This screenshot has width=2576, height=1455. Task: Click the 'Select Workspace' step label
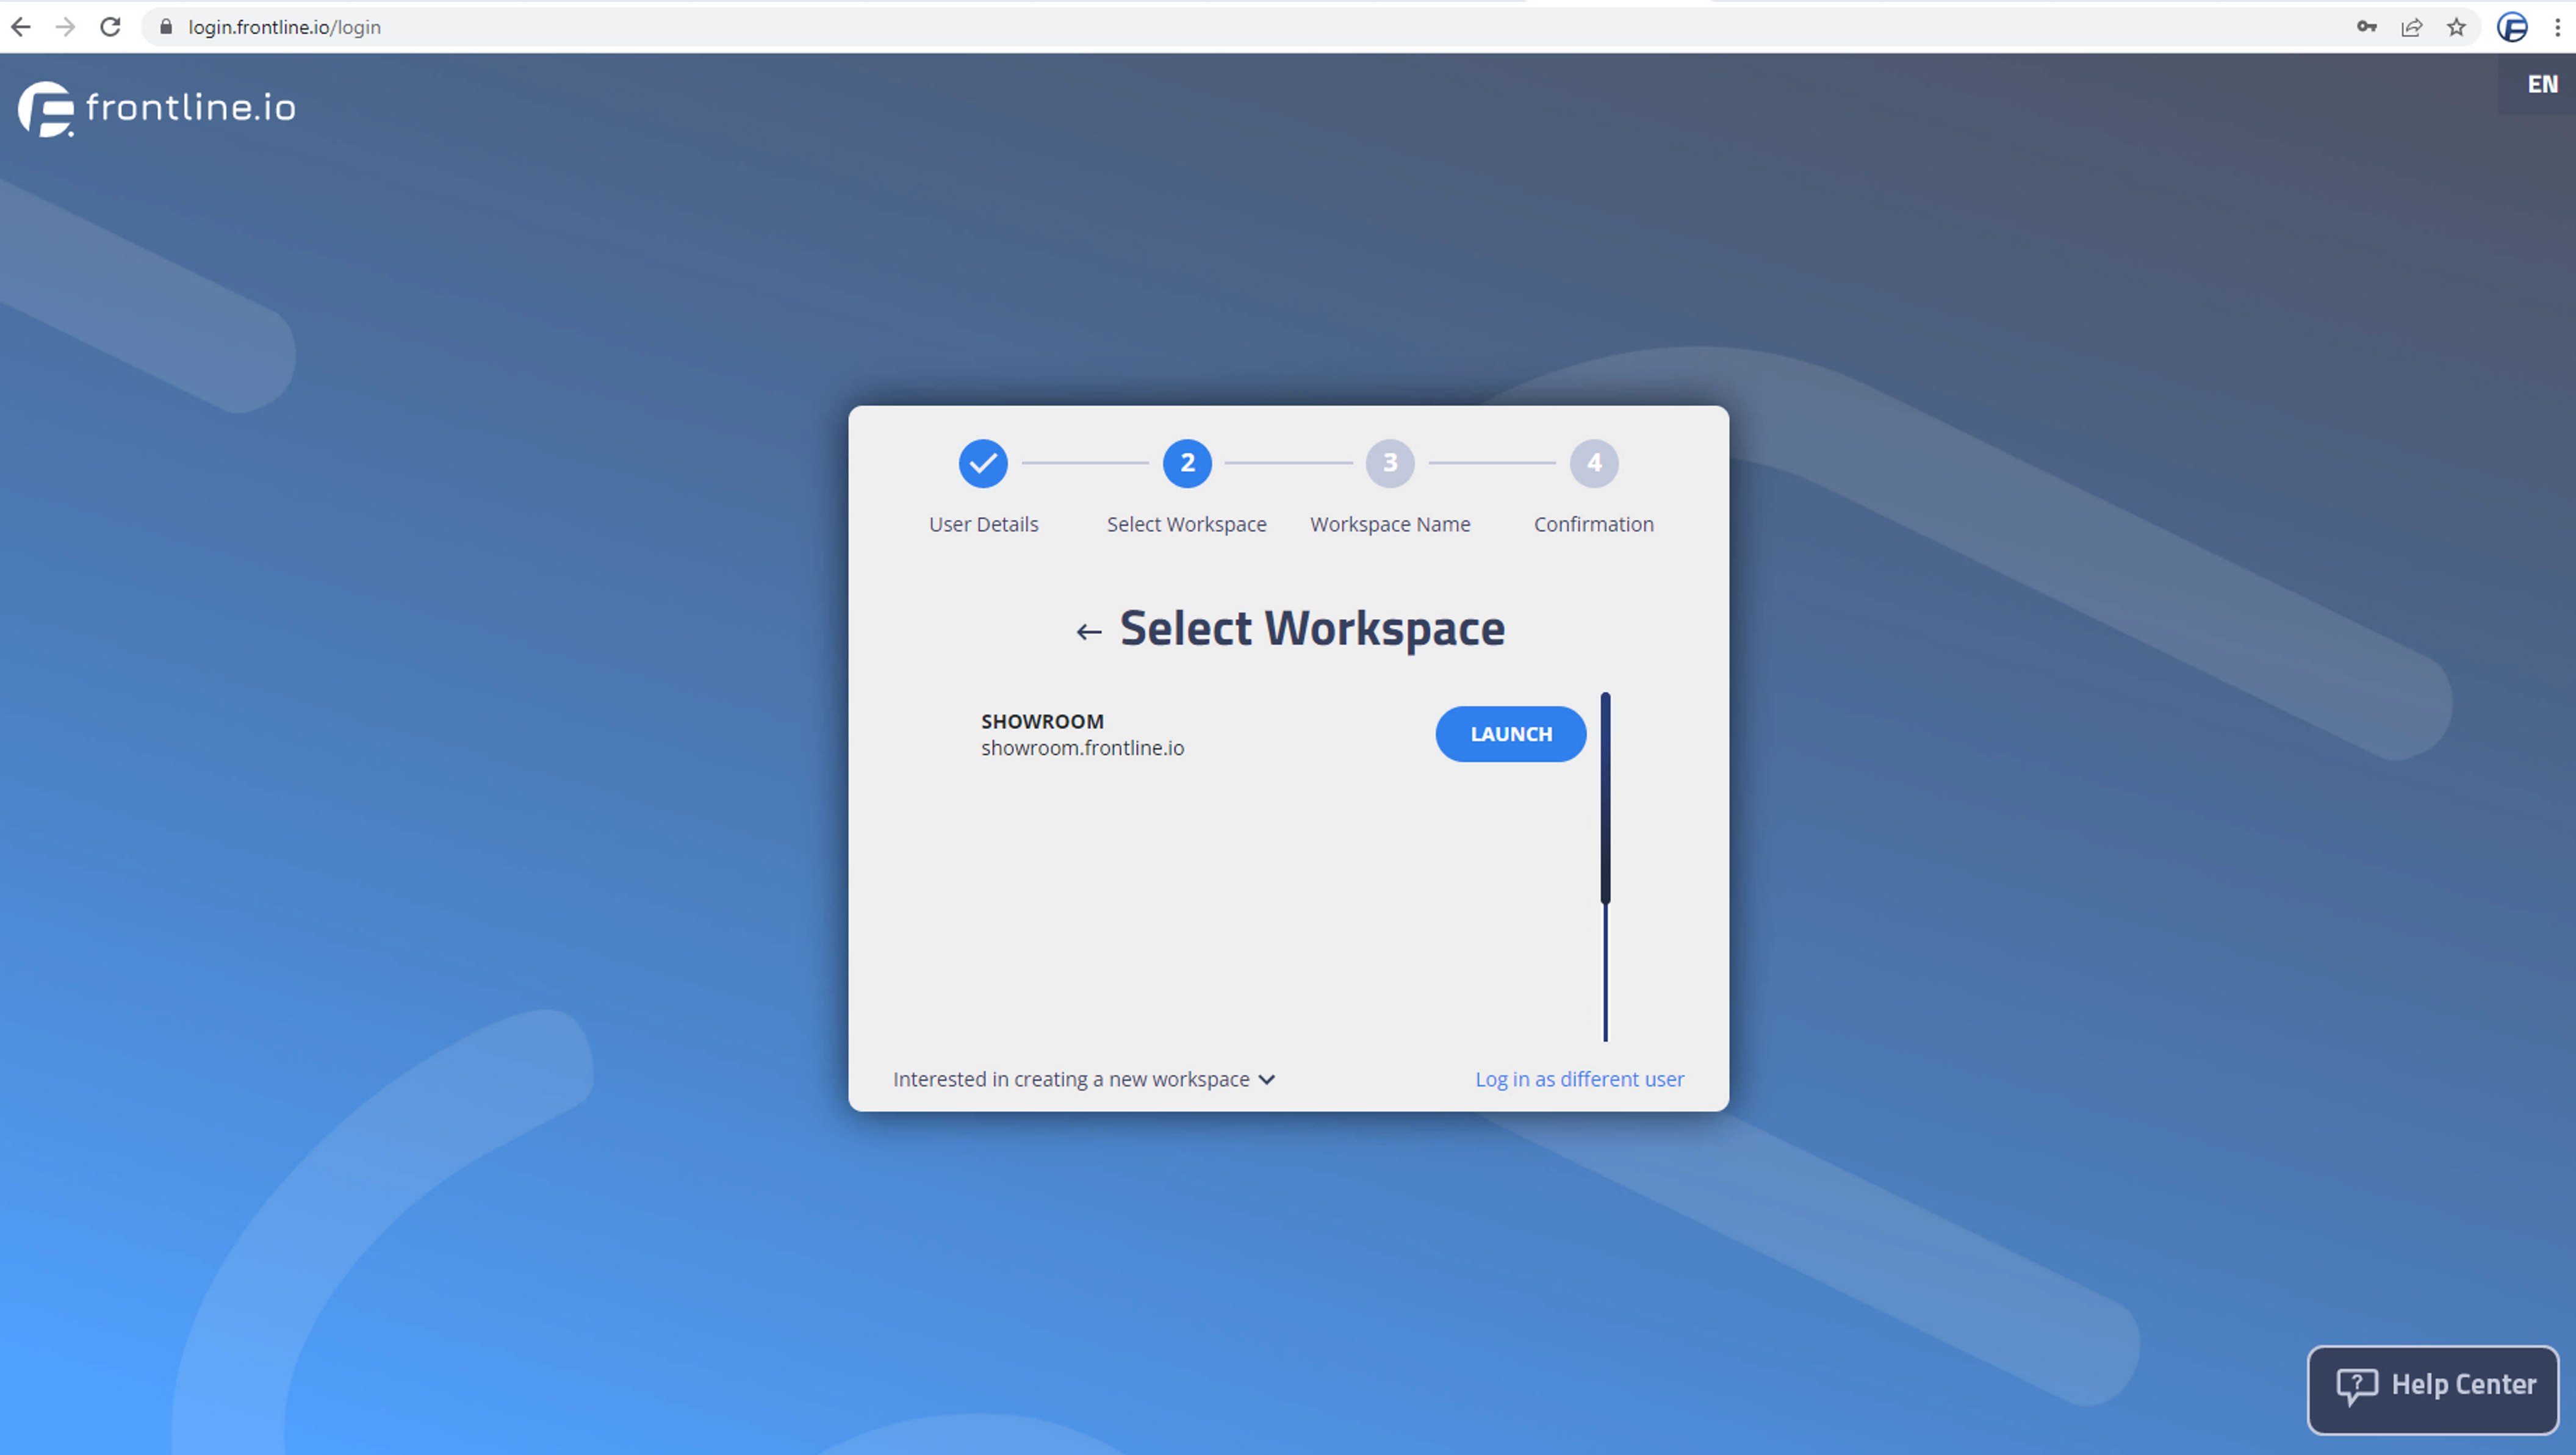[1187, 524]
